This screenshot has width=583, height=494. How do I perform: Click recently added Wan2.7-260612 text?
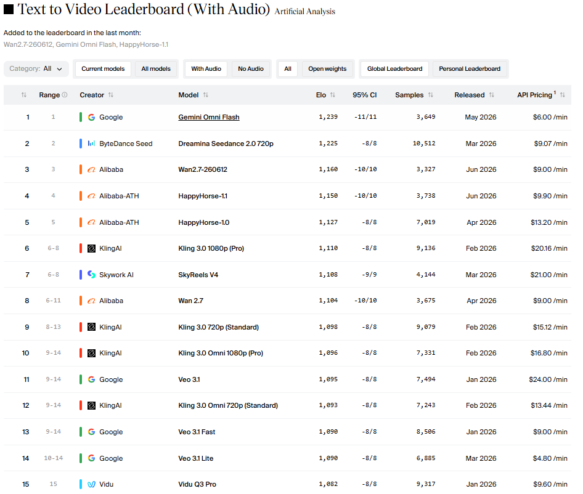pos(28,44)
